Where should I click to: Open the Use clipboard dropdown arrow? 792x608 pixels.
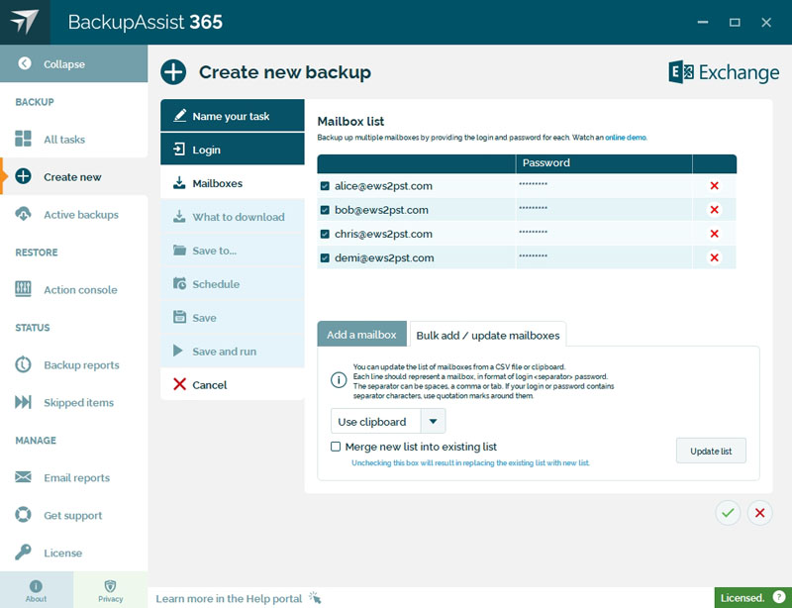coord(434,421)
